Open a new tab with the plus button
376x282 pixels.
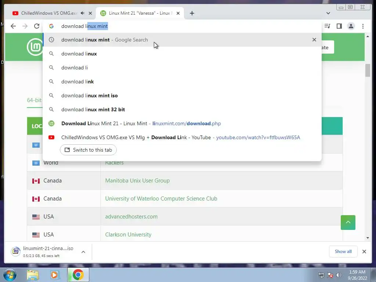192,13
